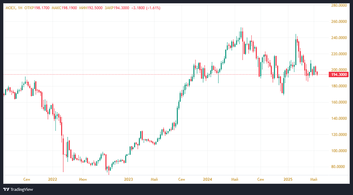Click the MOEX, 1H symbol label
Screen dimensions: 353x195
[13, 8]
